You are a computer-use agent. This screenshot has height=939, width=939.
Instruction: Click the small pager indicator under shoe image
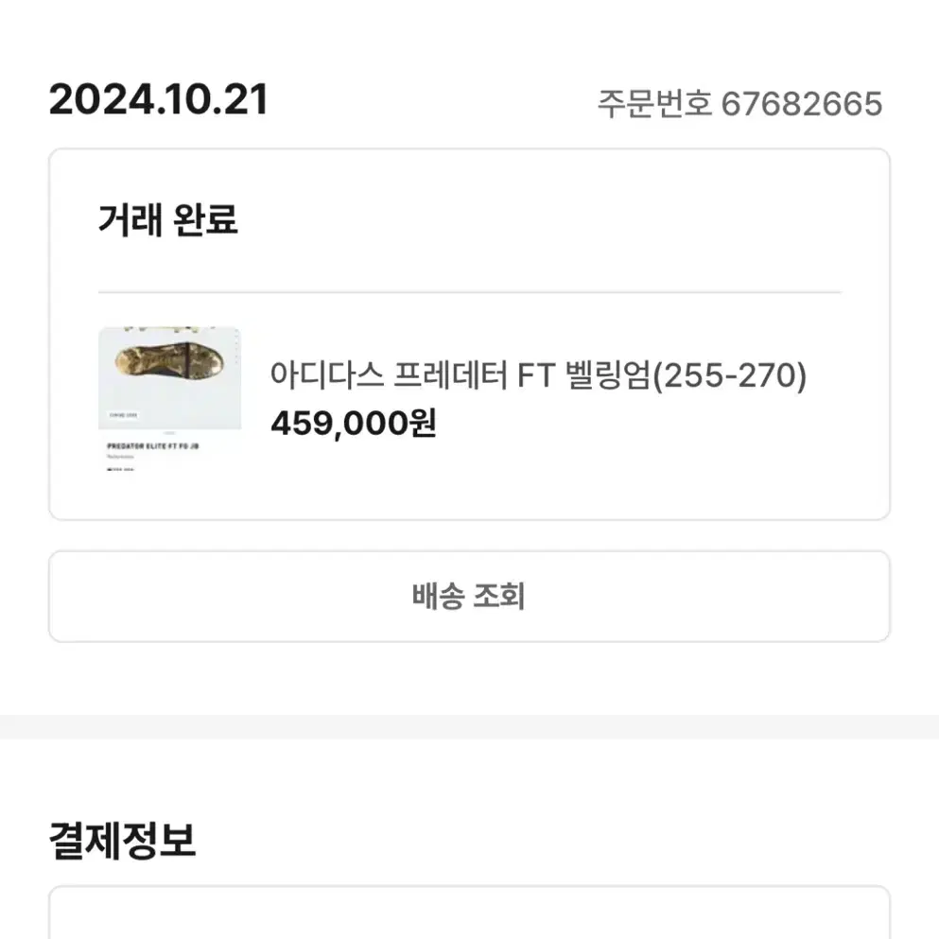tap(169, 432)
